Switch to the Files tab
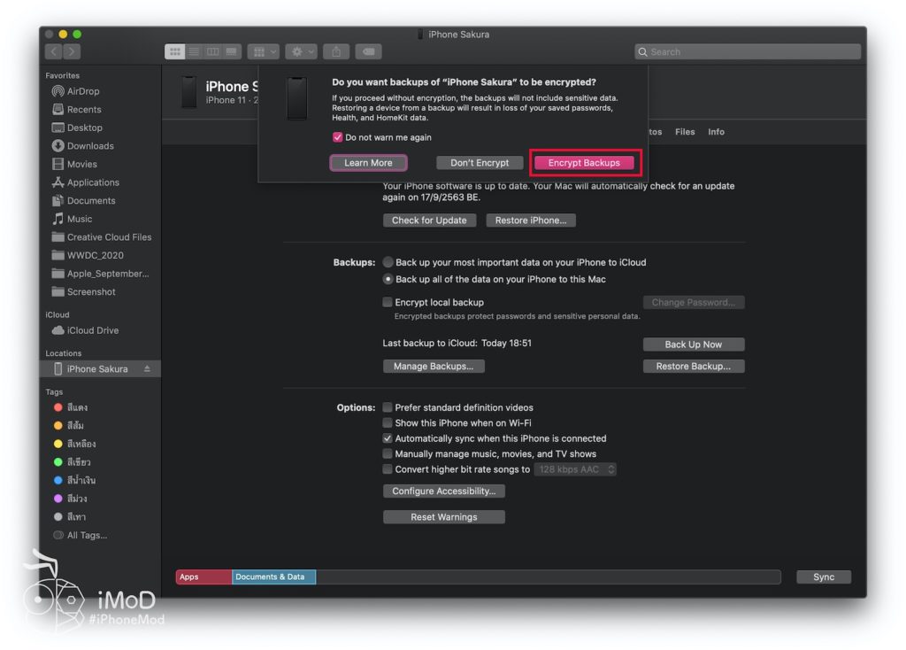This screenshot has width=906, height=650. pos(685,132)
